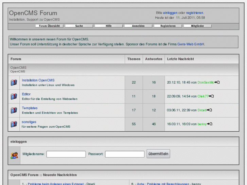Image resolution: width=247 pixels, height=185 pixels.
Task: Click the members icon in einloggen panel
Action: 14,155
